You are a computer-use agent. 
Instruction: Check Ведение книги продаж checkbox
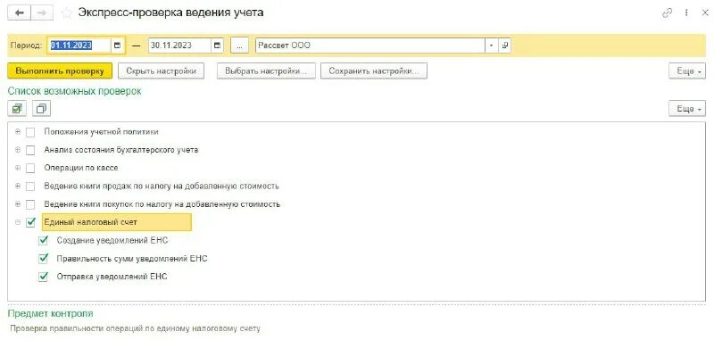[x=30, y=187]
